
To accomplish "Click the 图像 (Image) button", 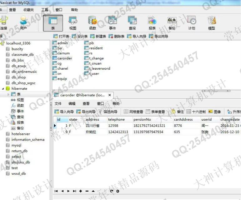I will tap(214, 112).
